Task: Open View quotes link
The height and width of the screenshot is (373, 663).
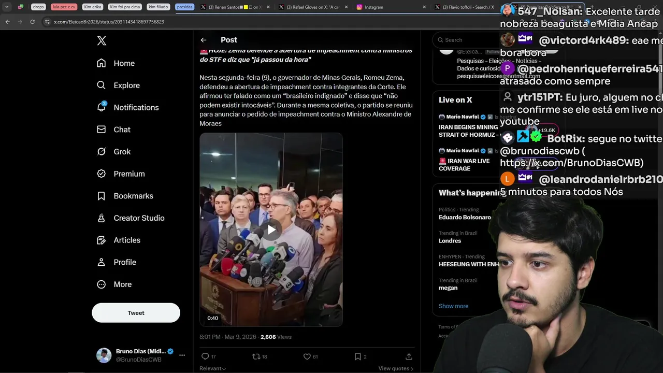Action: pos(396,368)
